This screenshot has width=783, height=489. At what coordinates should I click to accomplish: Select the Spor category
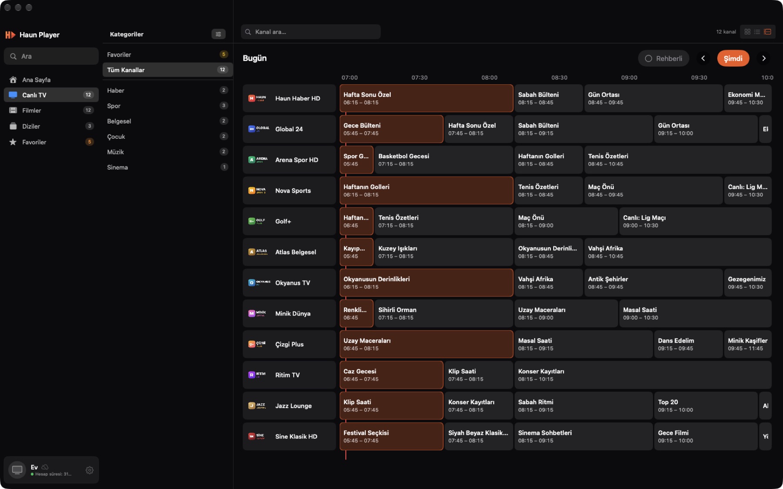(167, 106)
